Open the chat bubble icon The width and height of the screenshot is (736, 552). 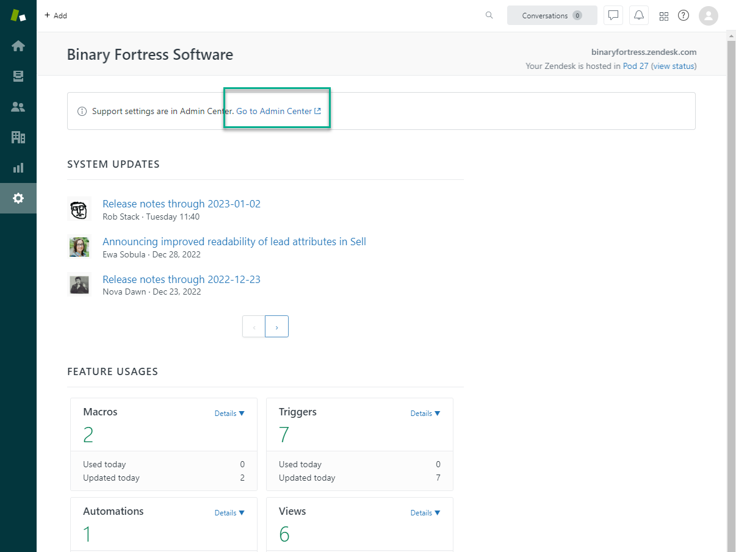613,15
